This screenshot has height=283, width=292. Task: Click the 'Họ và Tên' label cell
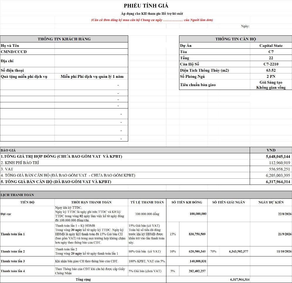click(x=27, y=46)
